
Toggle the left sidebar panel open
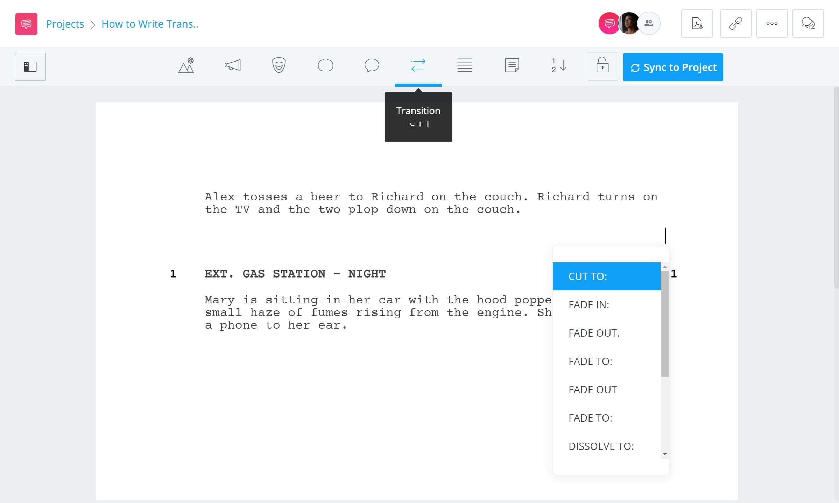[x=30, y=66]
